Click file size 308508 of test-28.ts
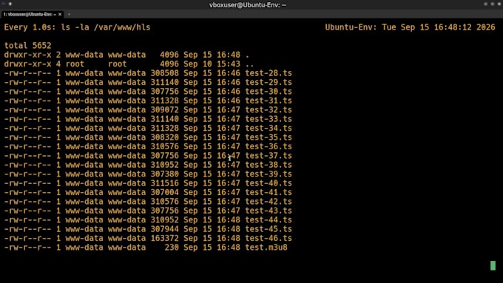This screenshot has height=283, width=503. pos(164,73)
